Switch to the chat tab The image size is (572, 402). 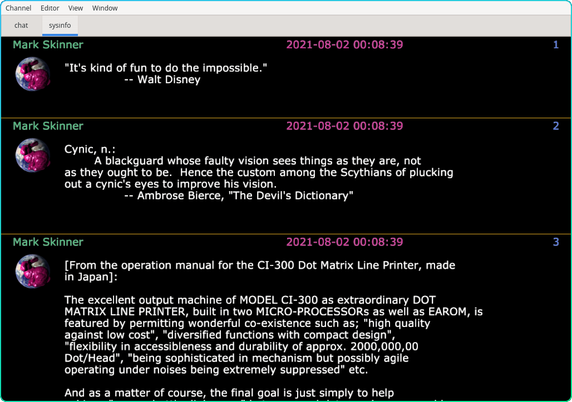pos(21,26)
